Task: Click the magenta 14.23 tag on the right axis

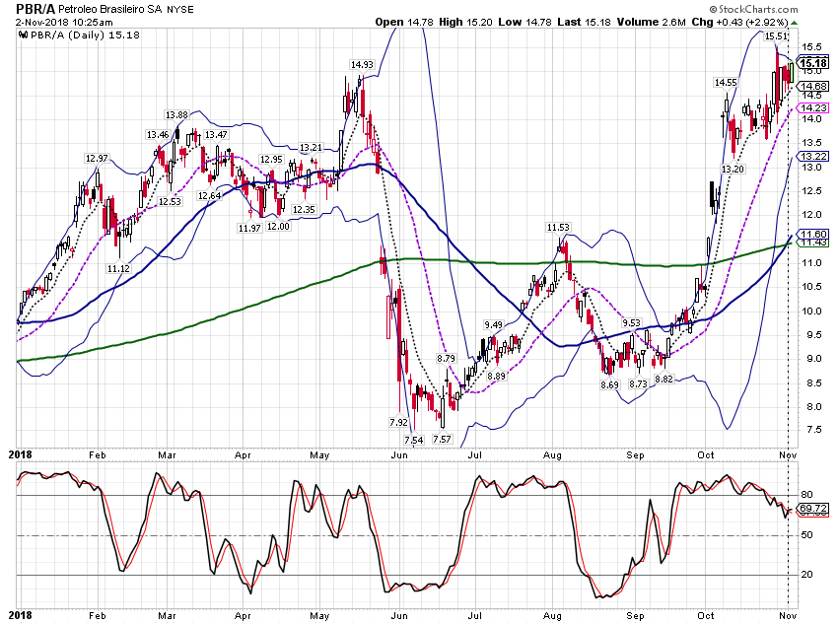Action: pos(813,107)
